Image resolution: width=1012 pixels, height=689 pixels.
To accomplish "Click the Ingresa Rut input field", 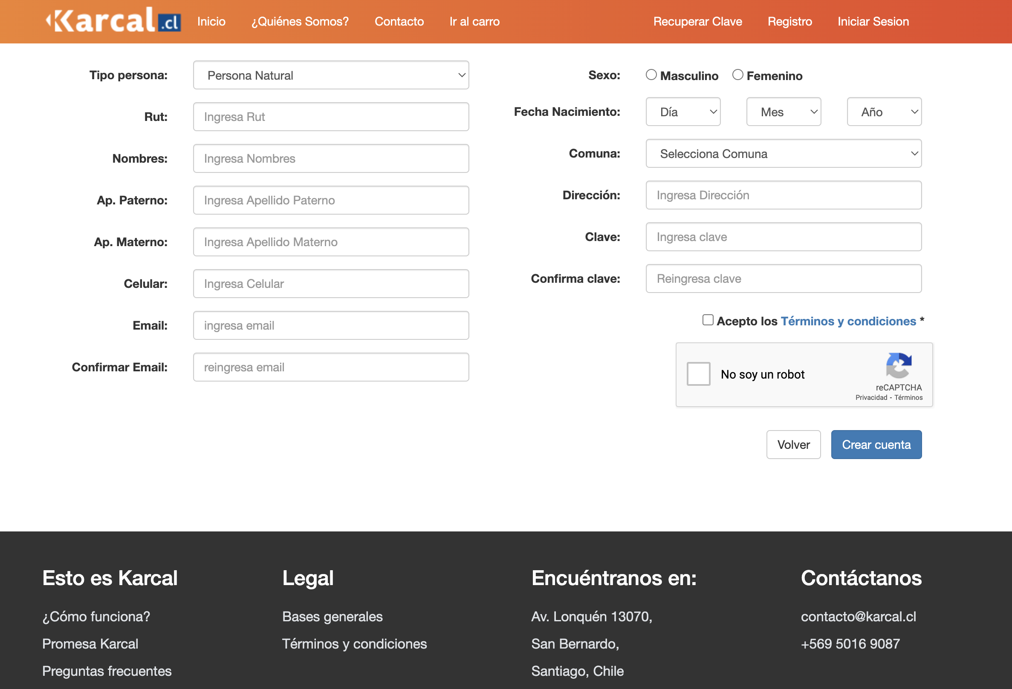I will pos(331,117).
